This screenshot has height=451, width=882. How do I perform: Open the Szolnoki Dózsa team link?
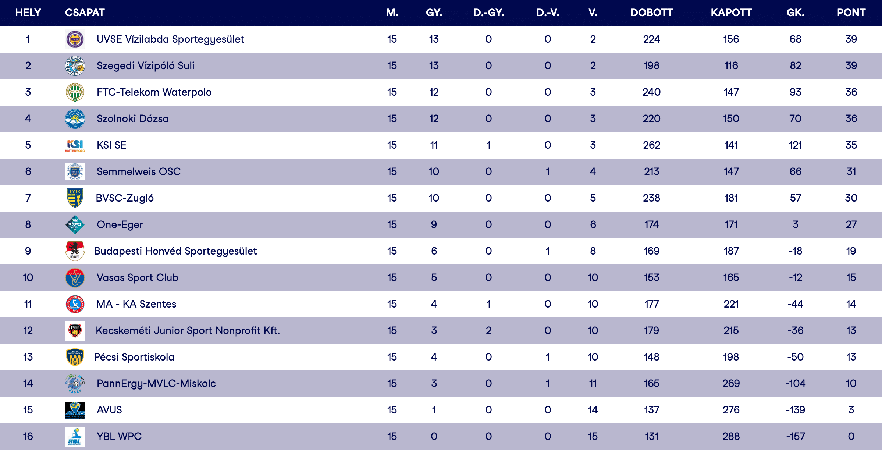[x=132, y=119]
